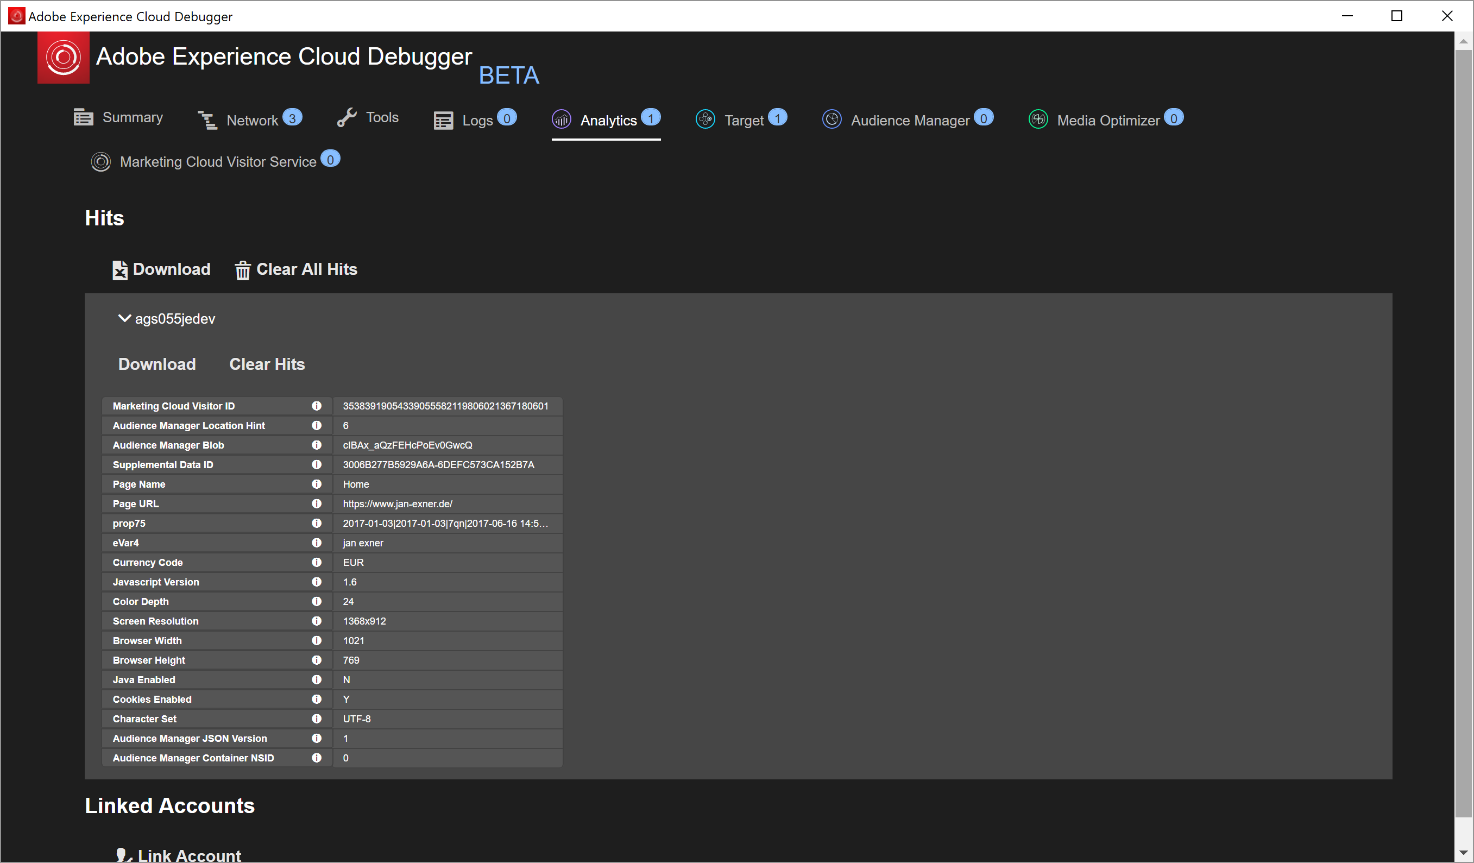Click the Adobe Experience Cloud Debugger logo
The height and width of the screenshot is (863, 1474).
63,58
